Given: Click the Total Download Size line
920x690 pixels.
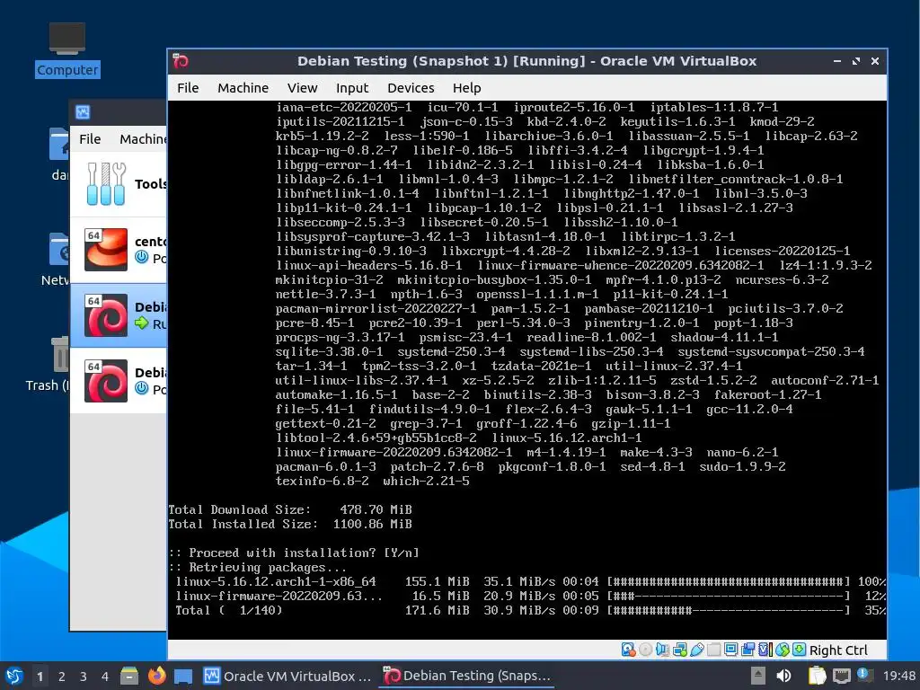Looking at the screenshot, I should [290, 509].
